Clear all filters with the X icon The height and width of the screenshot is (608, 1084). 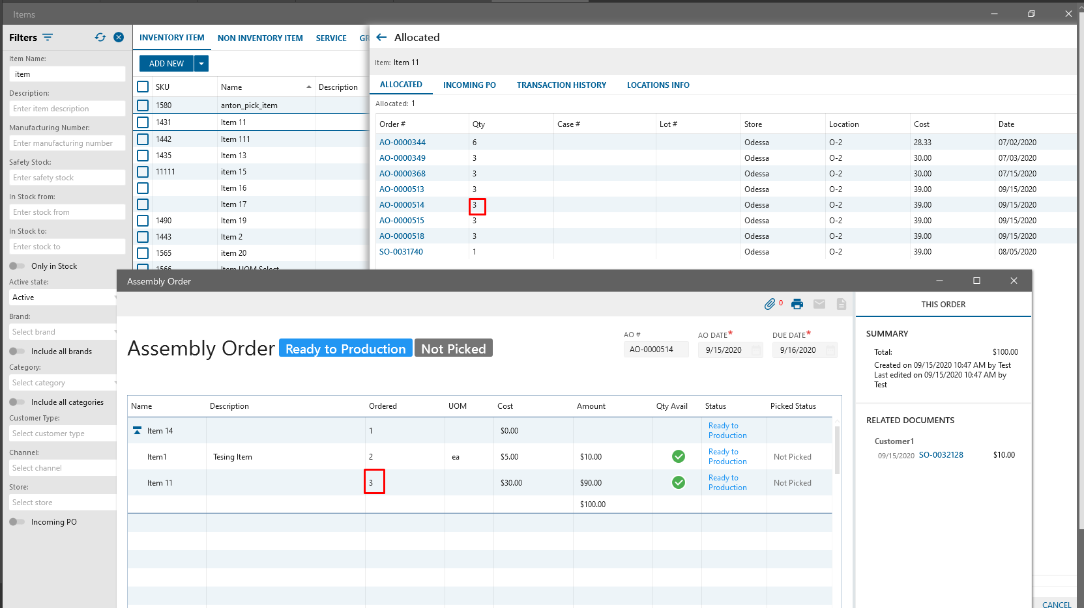tap(119, 38)
